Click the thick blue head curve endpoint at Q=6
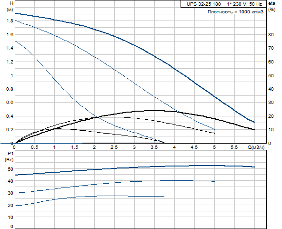 pos(254,122)
